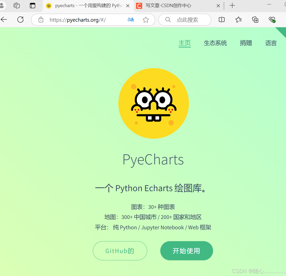The image size is (286, 276).
Task: Go back using the browser back arrow
Action: coord(4,19)
